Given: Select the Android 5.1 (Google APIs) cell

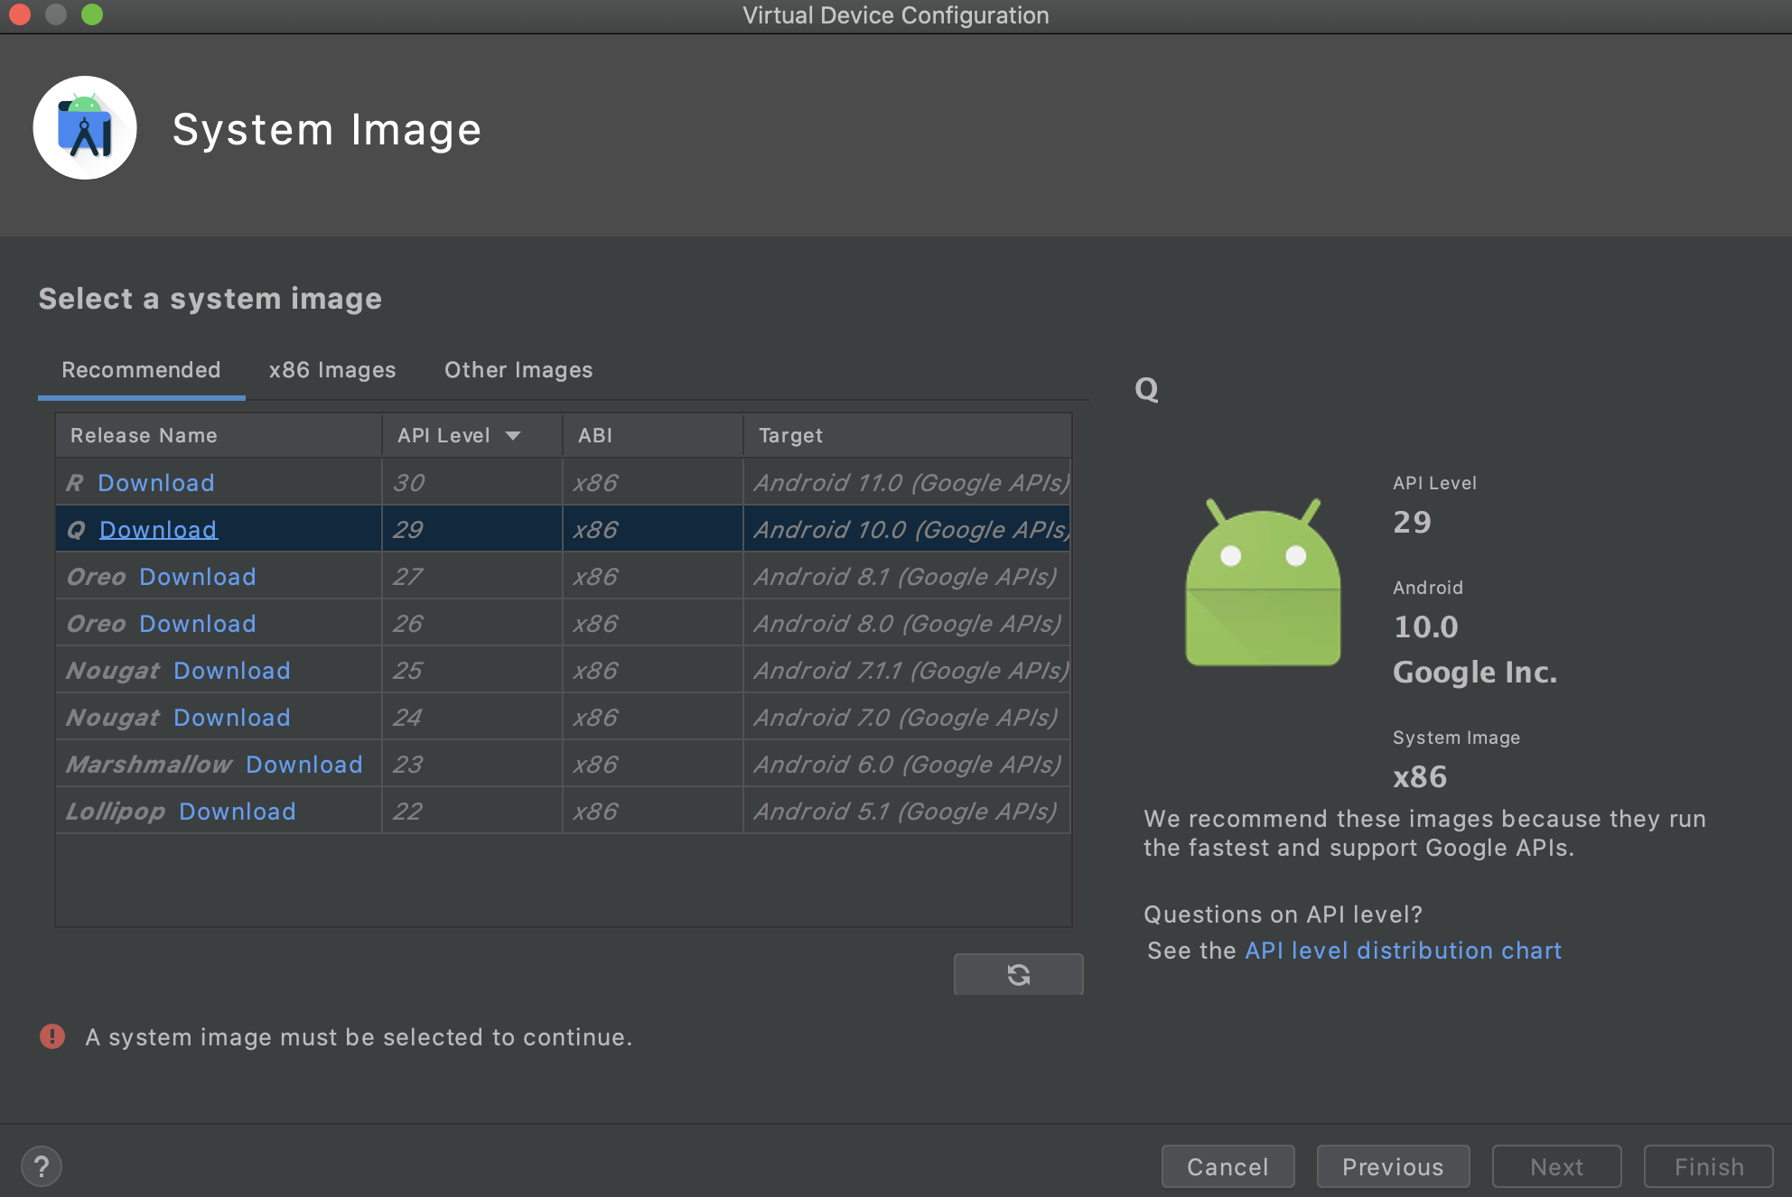Looking at the screenshot, I should tap(908, 812).
